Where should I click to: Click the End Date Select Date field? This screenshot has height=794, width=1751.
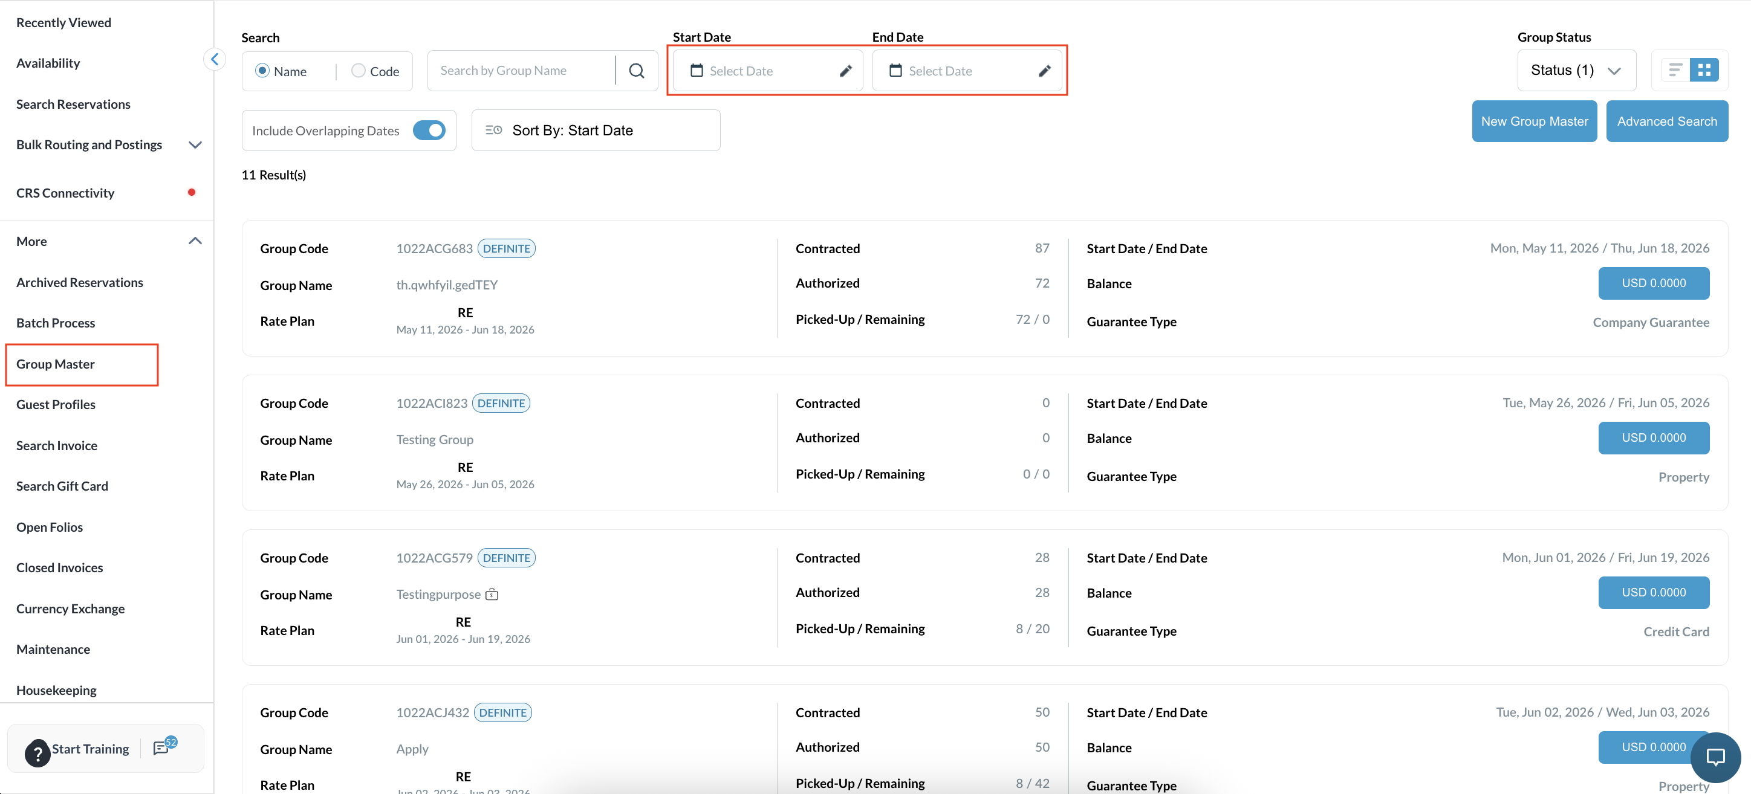(x=967, y=71)
